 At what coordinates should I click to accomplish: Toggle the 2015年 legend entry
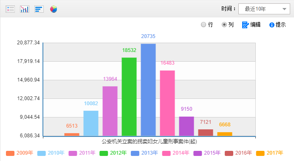(207, 153)
